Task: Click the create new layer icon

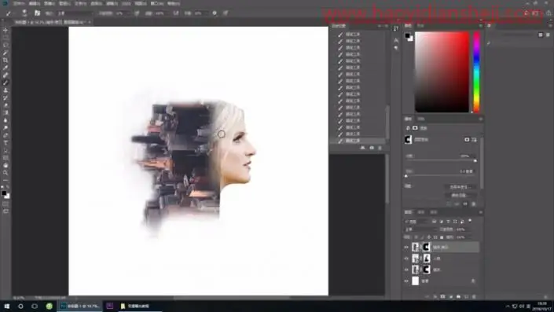Action: click(466, 297)
